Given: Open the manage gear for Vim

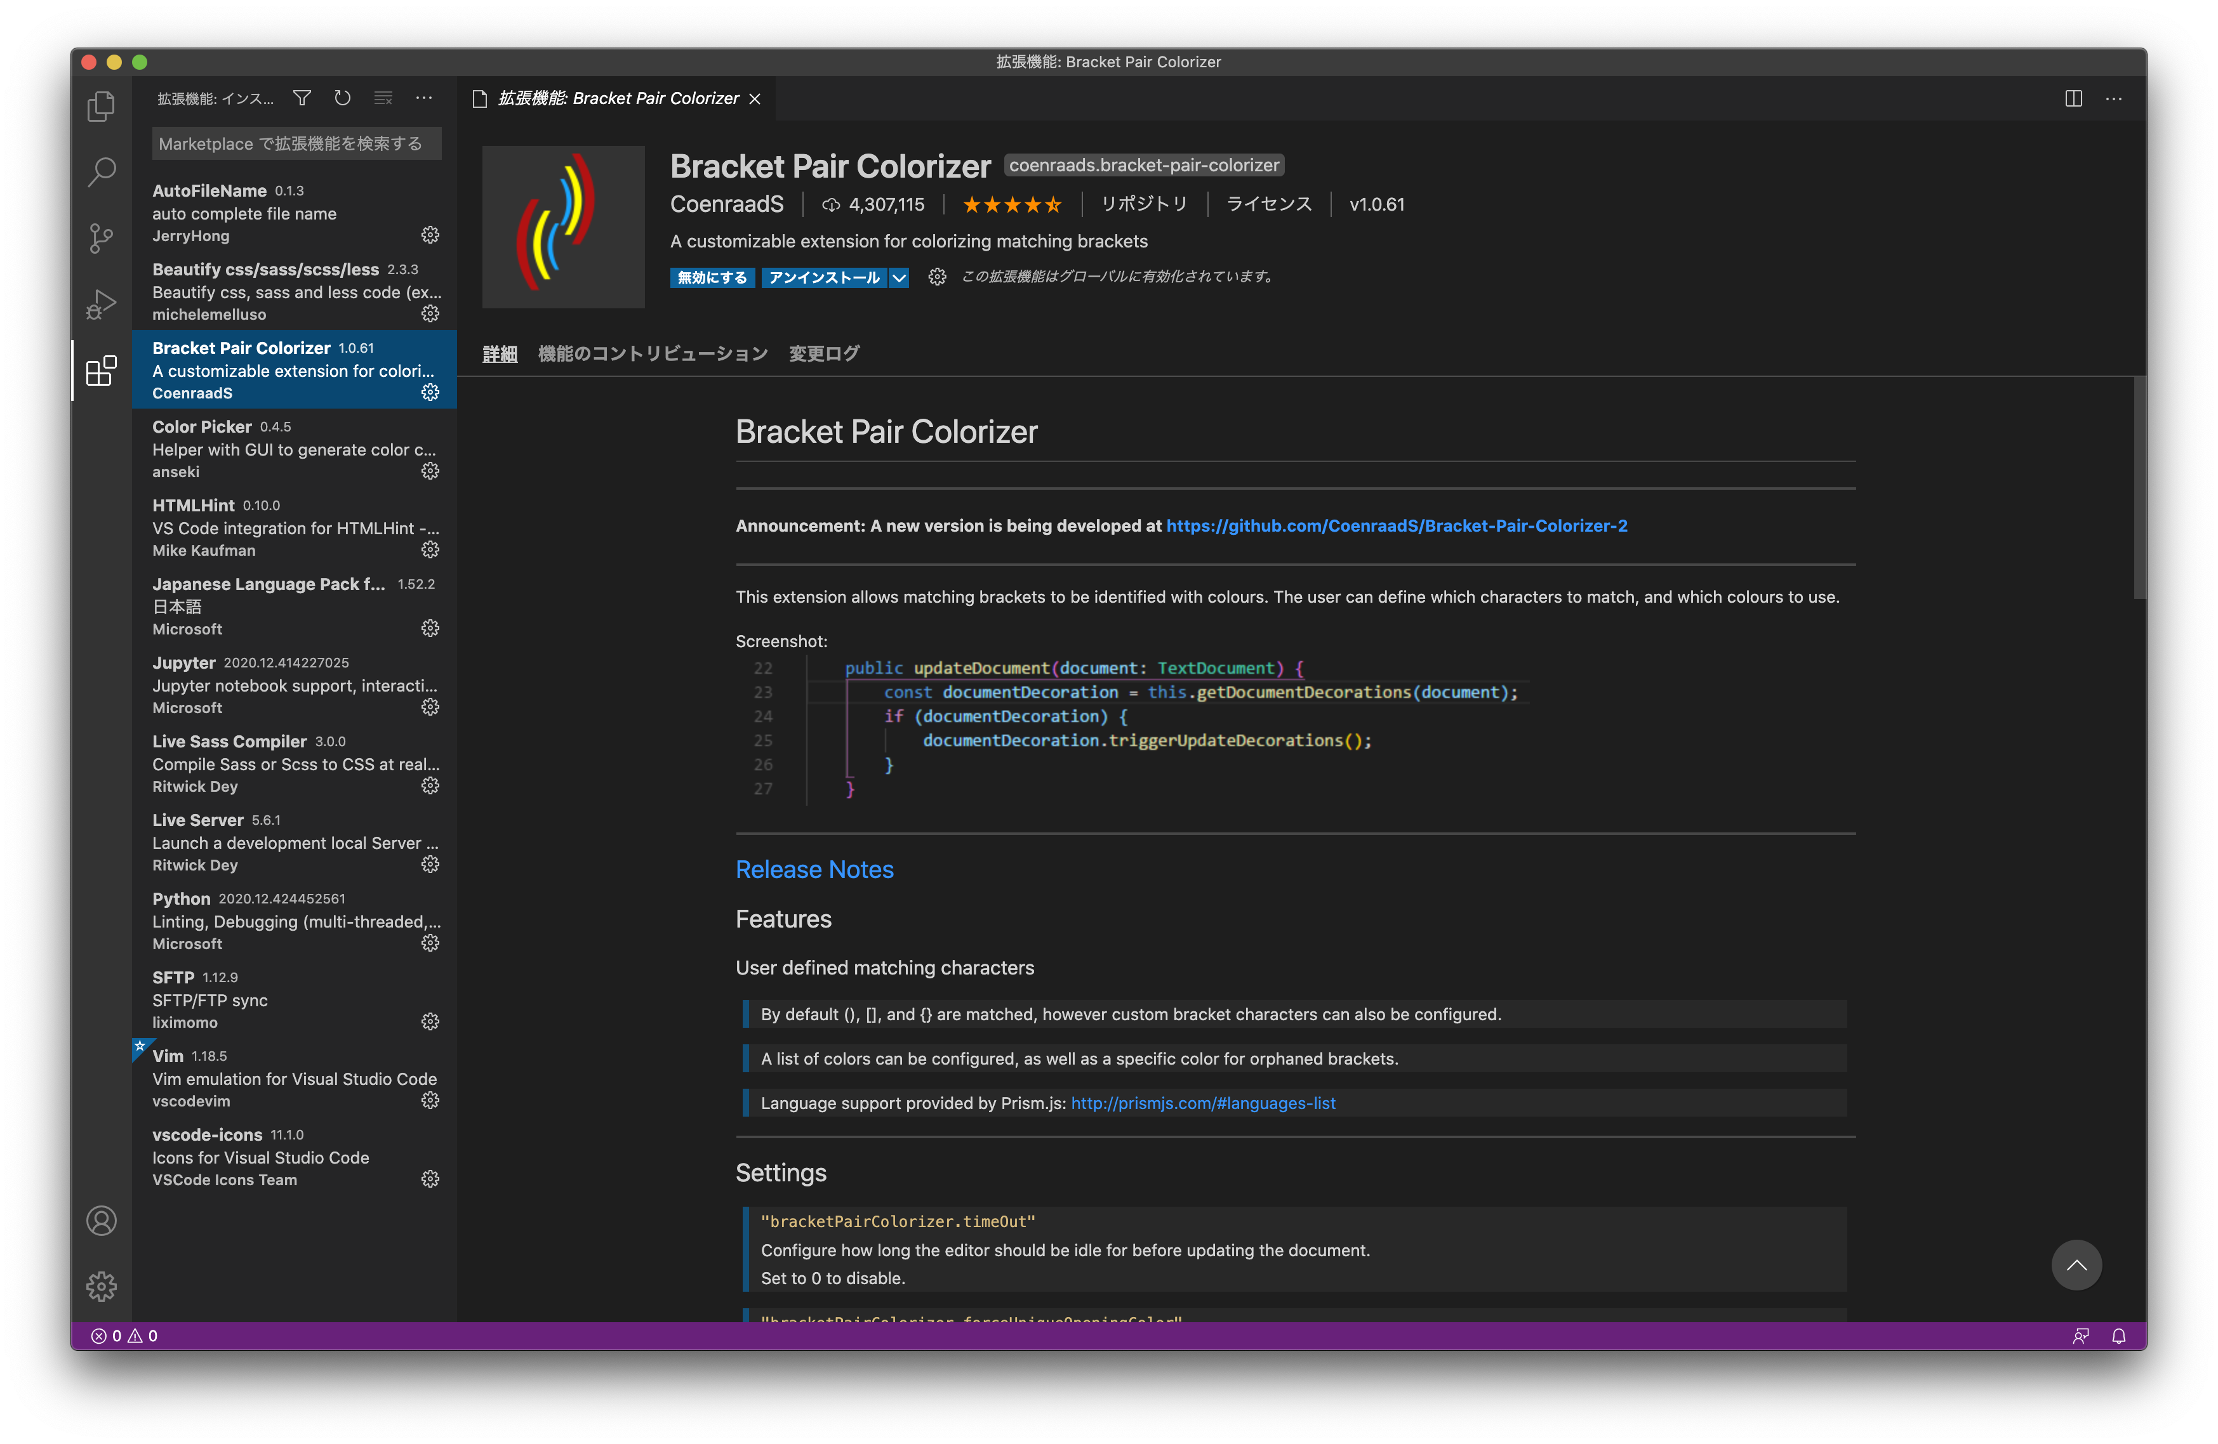Looking at the screenshot, I should point(430,1100).
